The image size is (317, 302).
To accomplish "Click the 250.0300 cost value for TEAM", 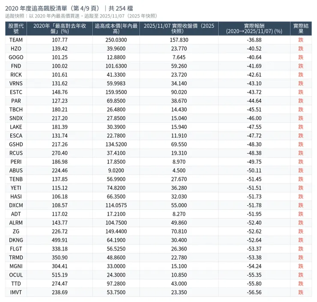I will 116,40.
